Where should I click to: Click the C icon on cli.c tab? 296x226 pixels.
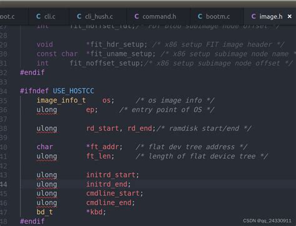pos(38,16)
